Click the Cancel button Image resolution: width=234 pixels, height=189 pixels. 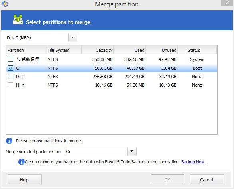(207, 180)
